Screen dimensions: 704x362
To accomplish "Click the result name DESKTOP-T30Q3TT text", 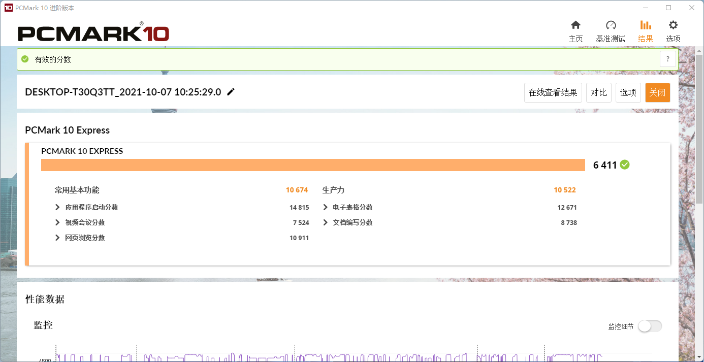I will point(123,92).
